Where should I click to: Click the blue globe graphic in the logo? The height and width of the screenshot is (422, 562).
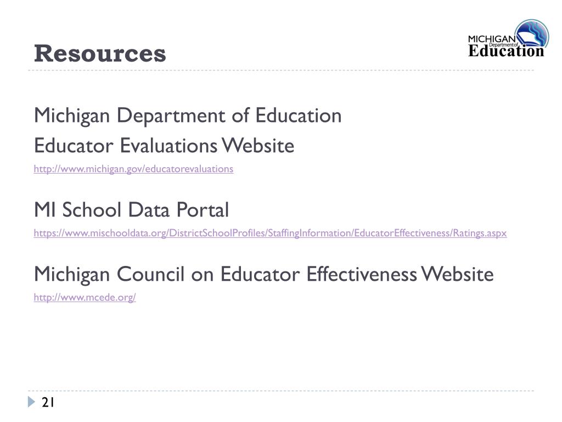[532, 33]
